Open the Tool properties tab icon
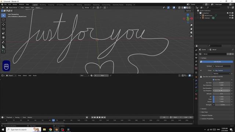Image resolution: width=235 pixels, height=132 pixels. [196, 50]
